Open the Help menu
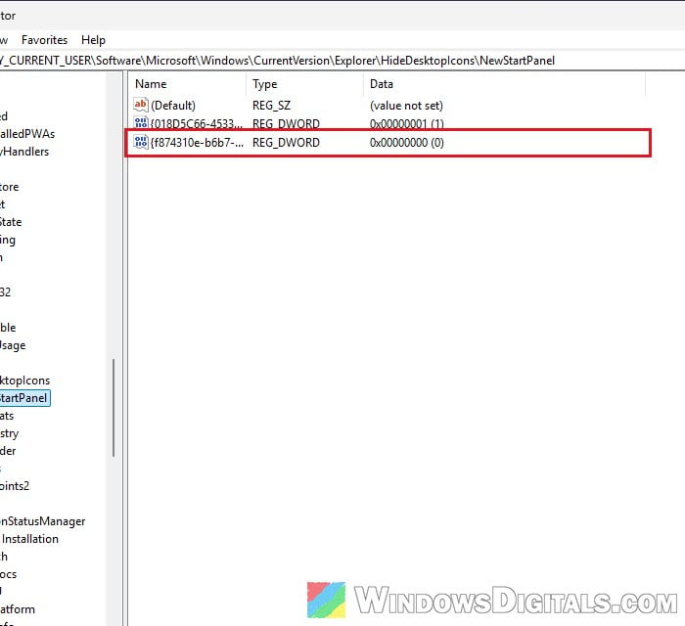 93,40
